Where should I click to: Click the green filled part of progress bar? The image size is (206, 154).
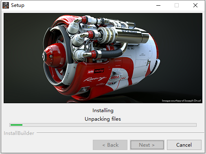point(16,125)
